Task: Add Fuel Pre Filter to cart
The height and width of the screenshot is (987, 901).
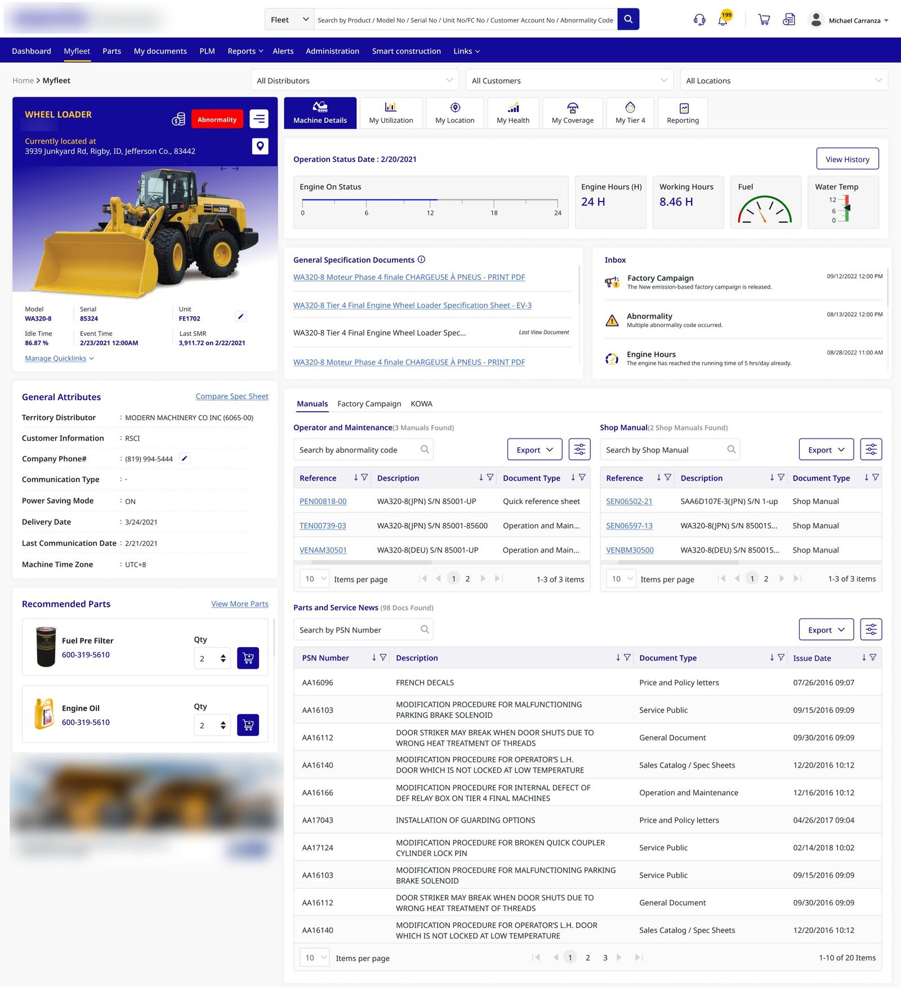Action: point(248,658)
